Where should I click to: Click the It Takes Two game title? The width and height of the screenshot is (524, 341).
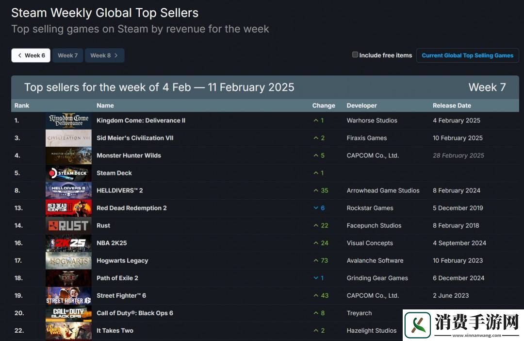[x=115, y=330]
